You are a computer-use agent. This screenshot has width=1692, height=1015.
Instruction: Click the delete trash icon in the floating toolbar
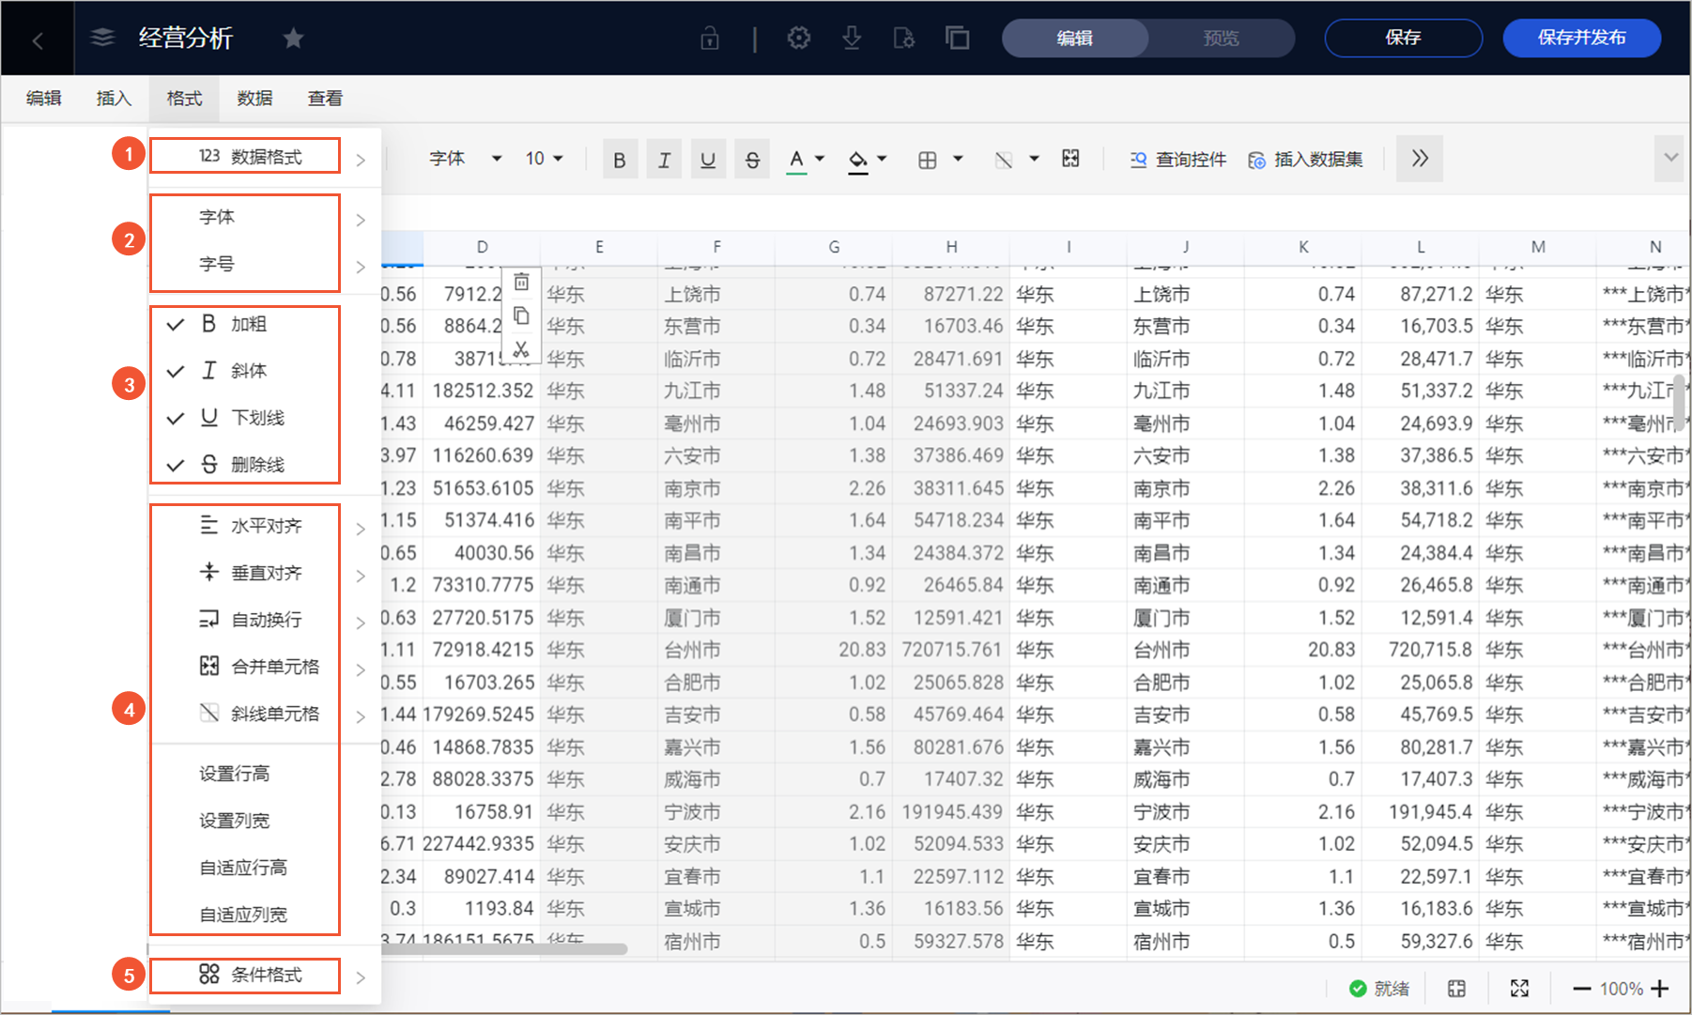[521, 283]
